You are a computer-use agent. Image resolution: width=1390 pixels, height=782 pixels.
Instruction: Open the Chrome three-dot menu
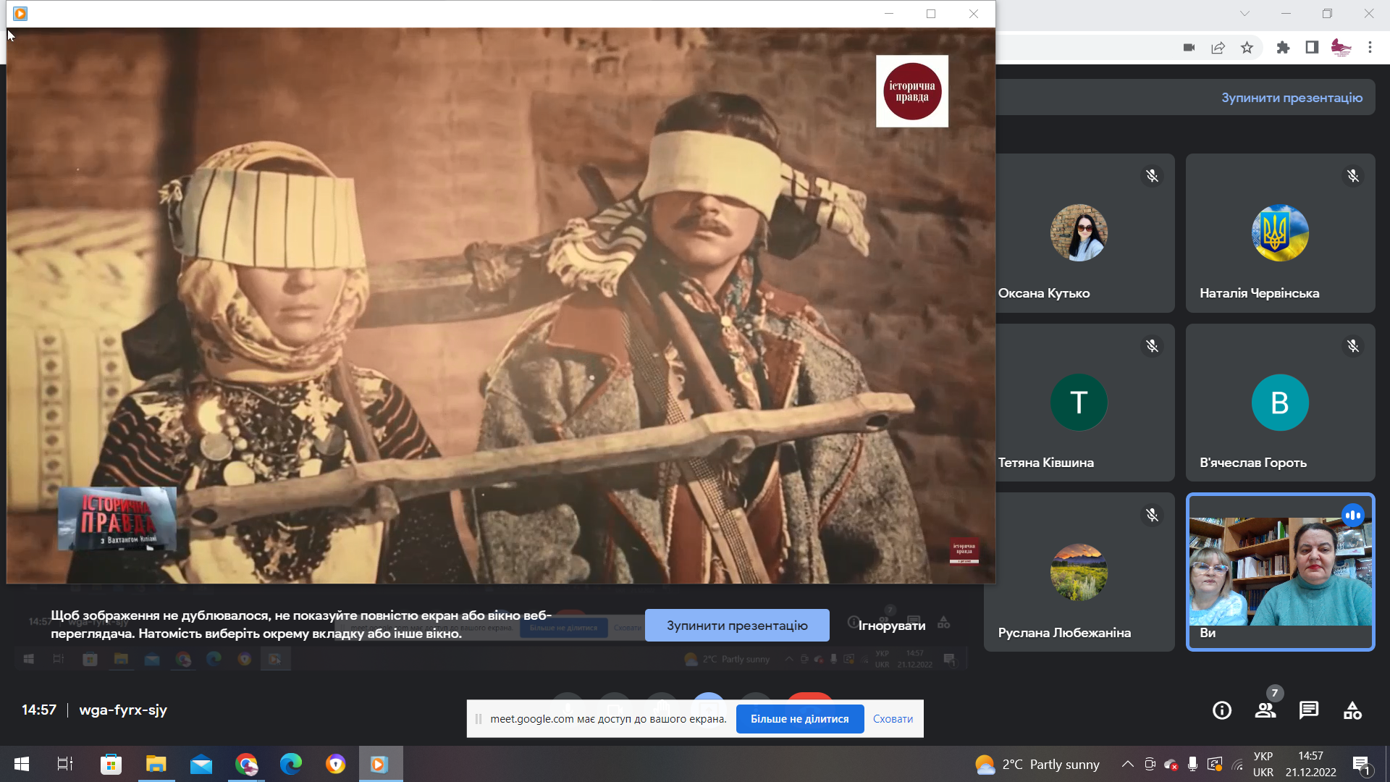point(1370,48)
